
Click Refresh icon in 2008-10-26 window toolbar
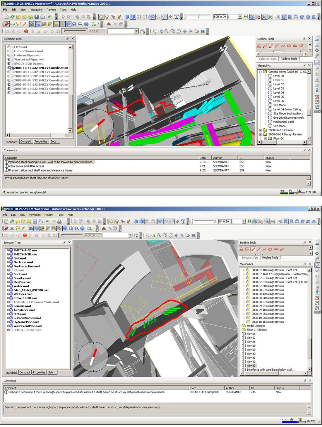12,222
